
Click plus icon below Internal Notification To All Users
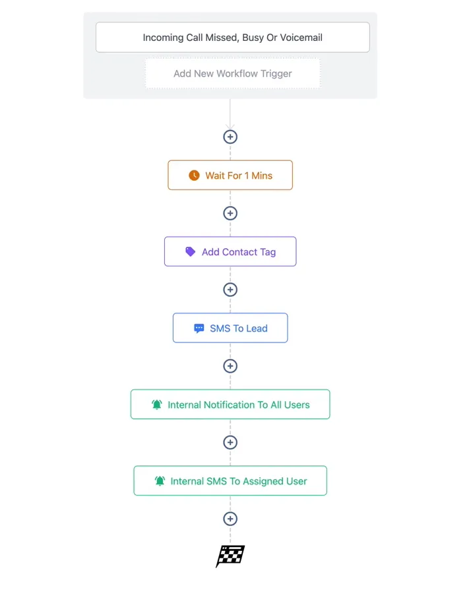coord(230,443)
